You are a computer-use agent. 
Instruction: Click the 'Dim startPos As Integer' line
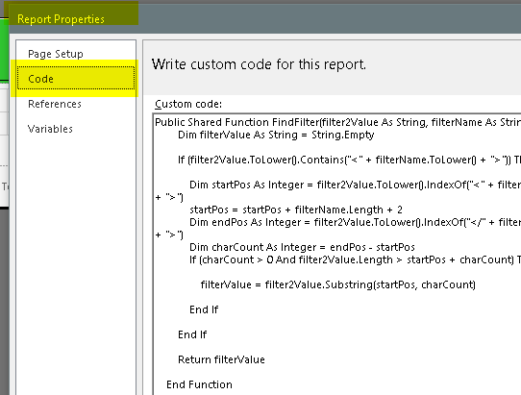point(356,185)
